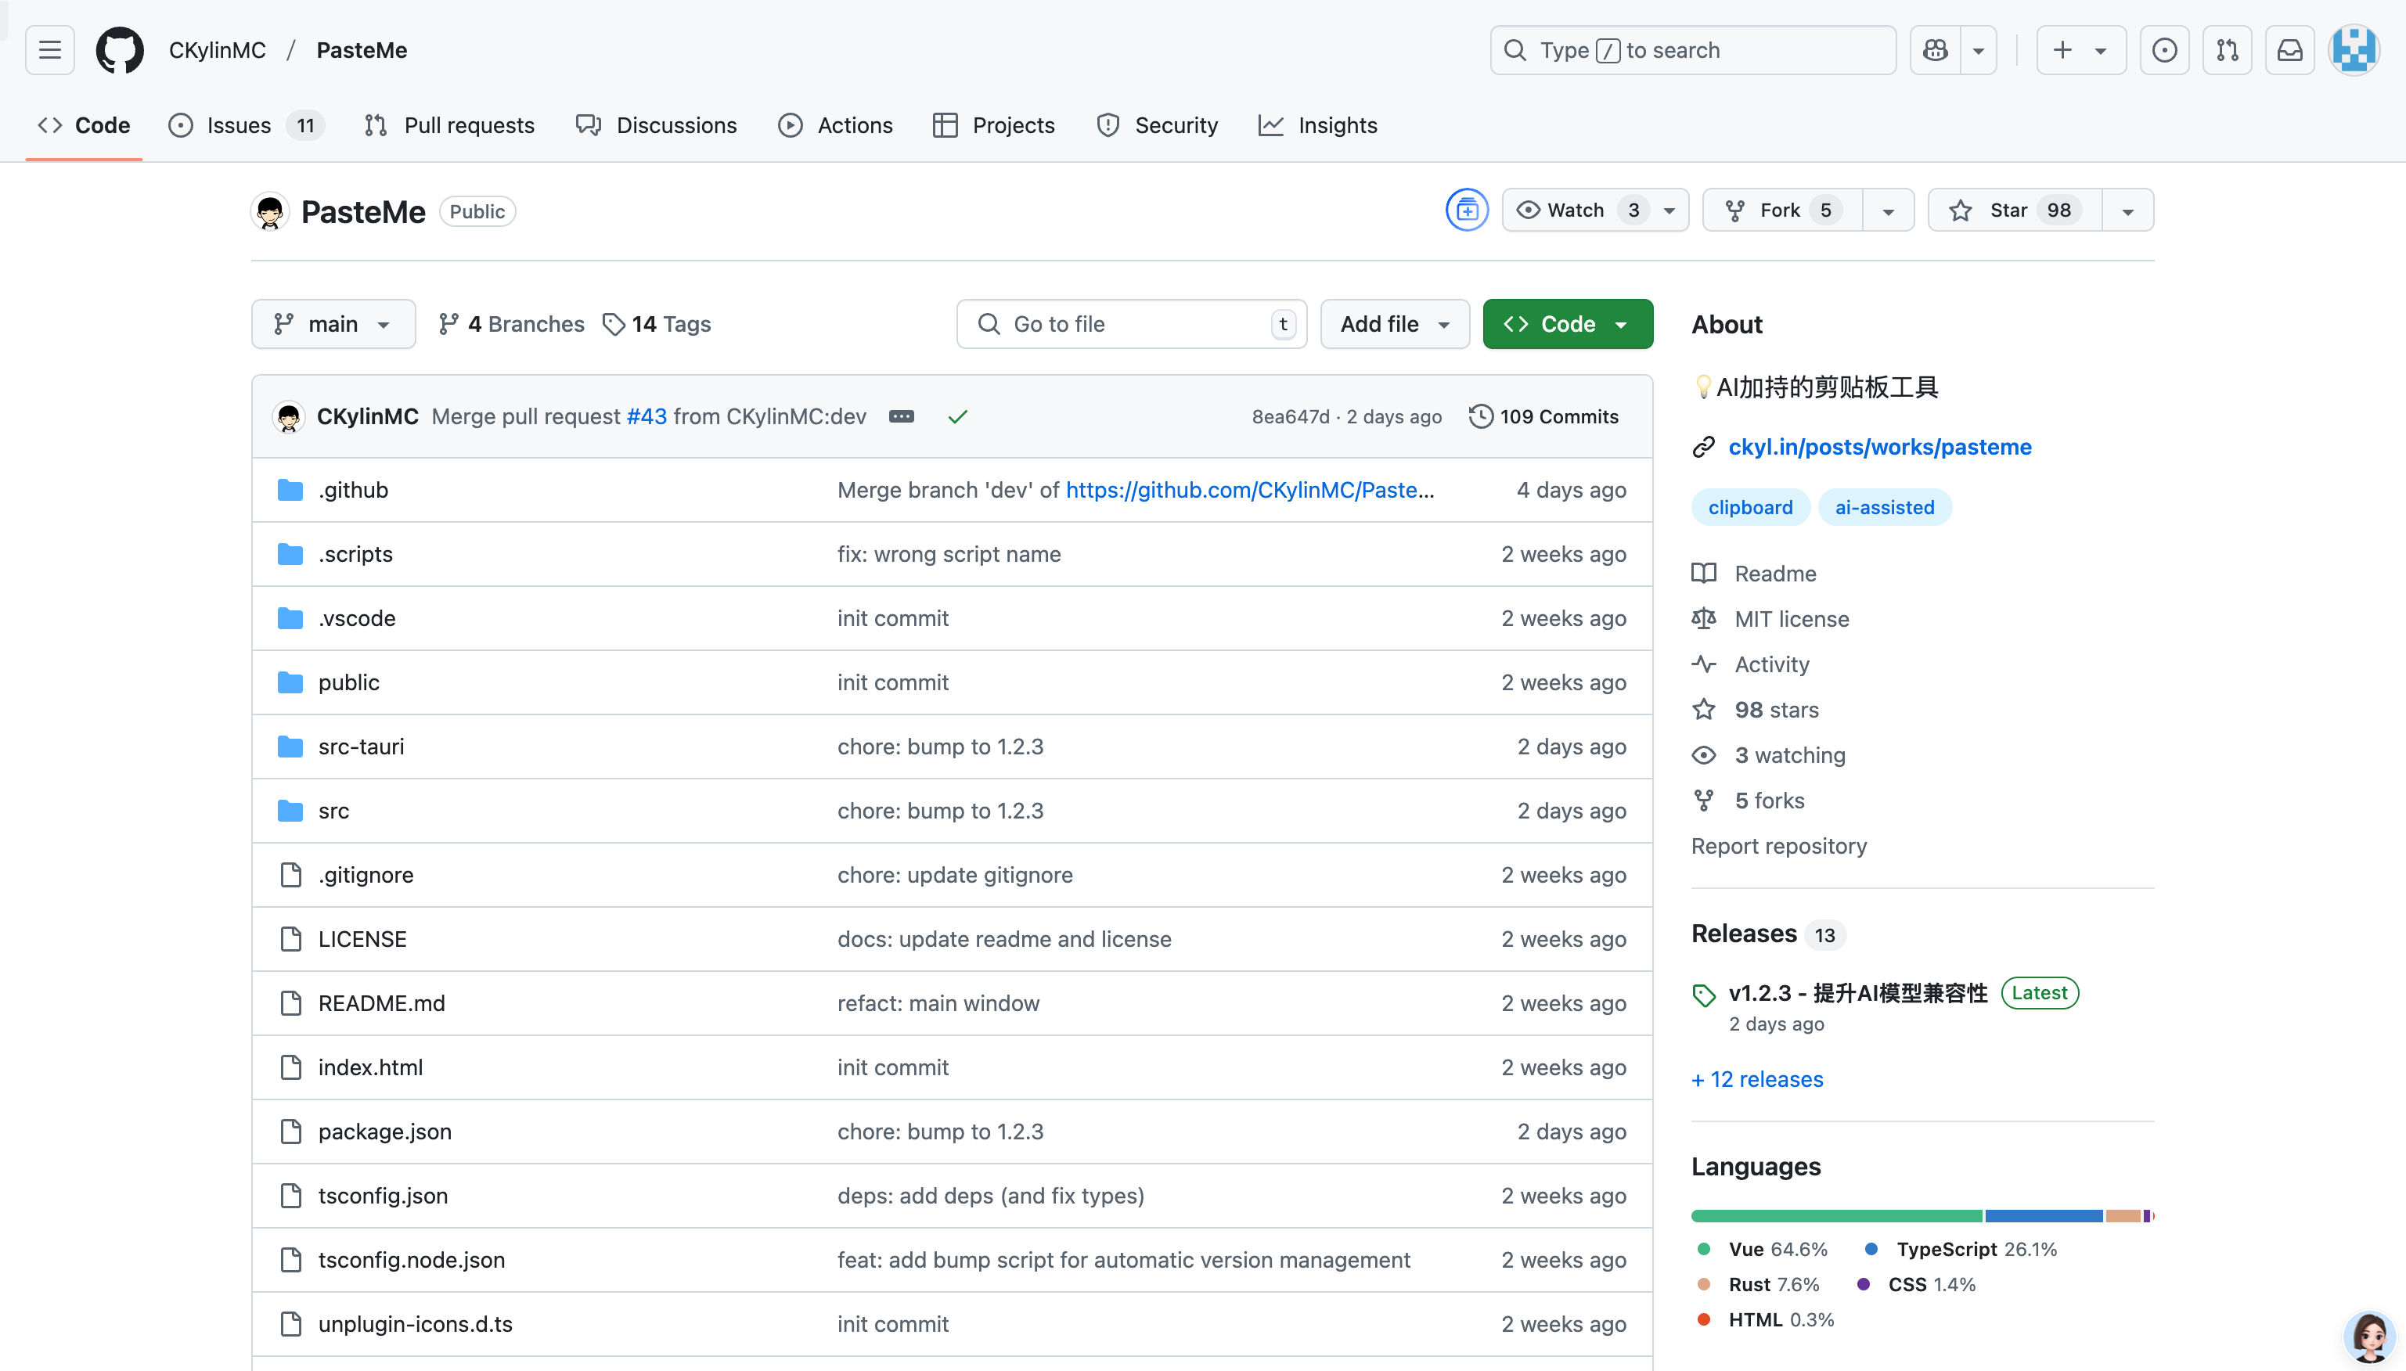Image resolution: width=2406 pixels, height=1371 pixels.
Task: Open the Insights tab
Action: tap(1317, 125)
